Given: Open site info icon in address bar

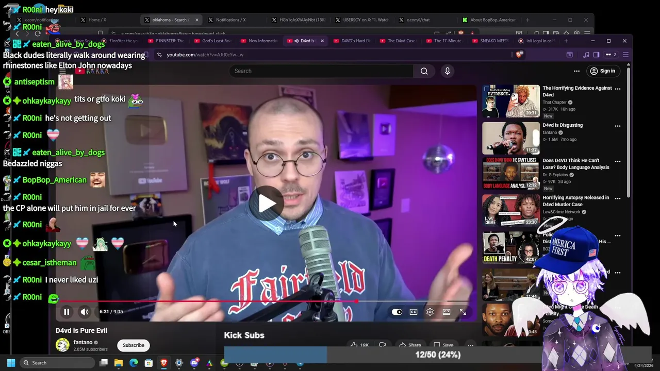Looking at the screenshot, I should point(159,55).
